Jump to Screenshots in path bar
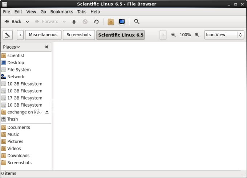Screen dimensions: 247x178 click(79, 35)
